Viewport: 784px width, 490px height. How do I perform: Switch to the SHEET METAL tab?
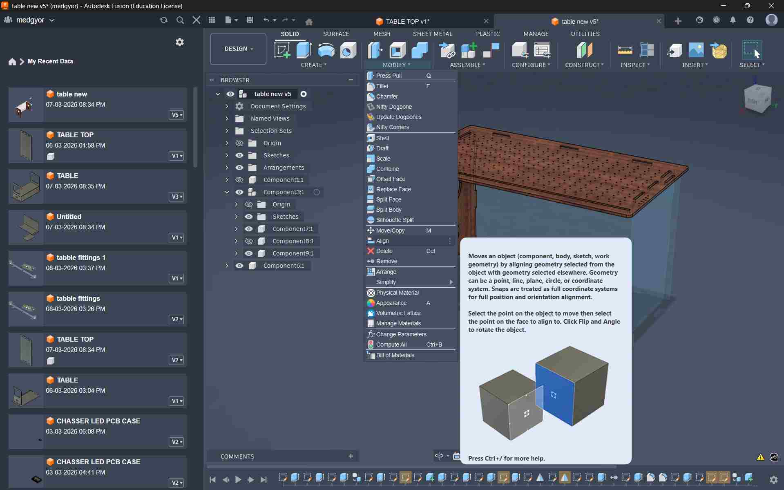432,34
